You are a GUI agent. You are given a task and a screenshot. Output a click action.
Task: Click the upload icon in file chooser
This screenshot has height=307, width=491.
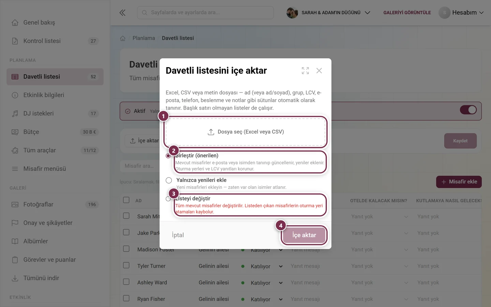point(211,132)
